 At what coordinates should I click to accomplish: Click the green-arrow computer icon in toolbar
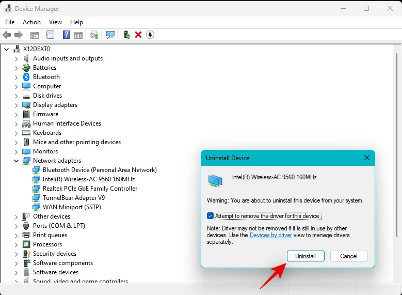point(126,35)
